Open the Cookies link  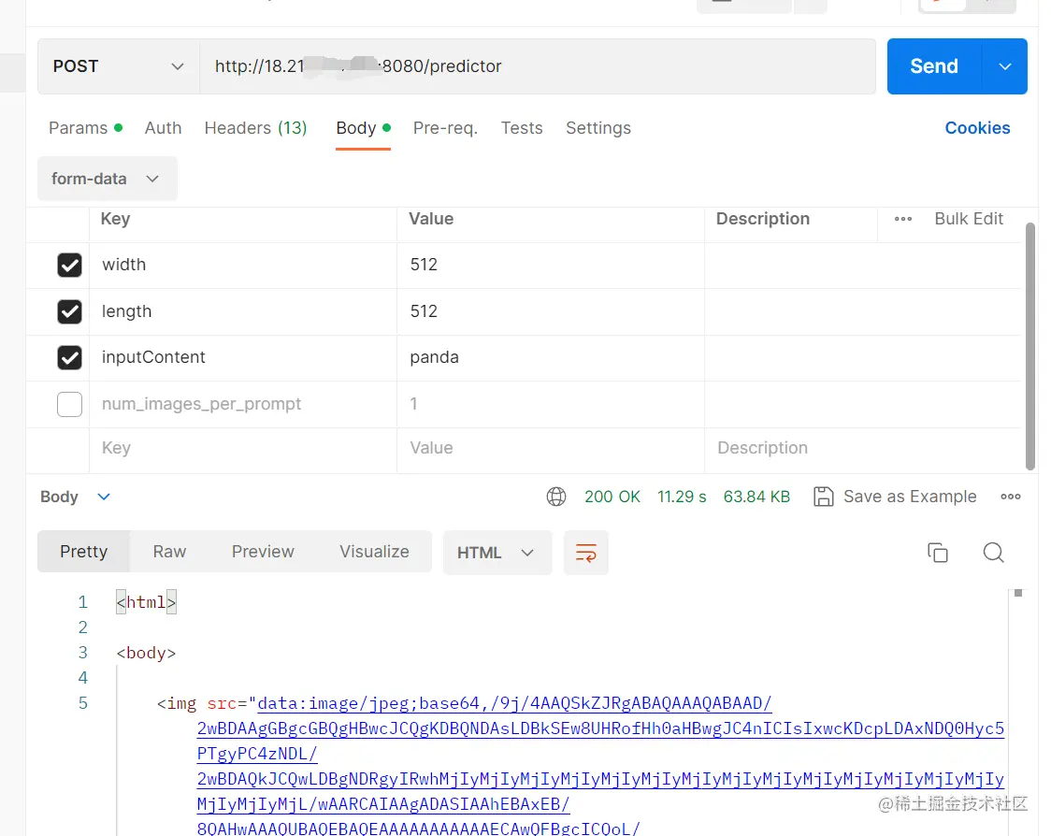977,128
